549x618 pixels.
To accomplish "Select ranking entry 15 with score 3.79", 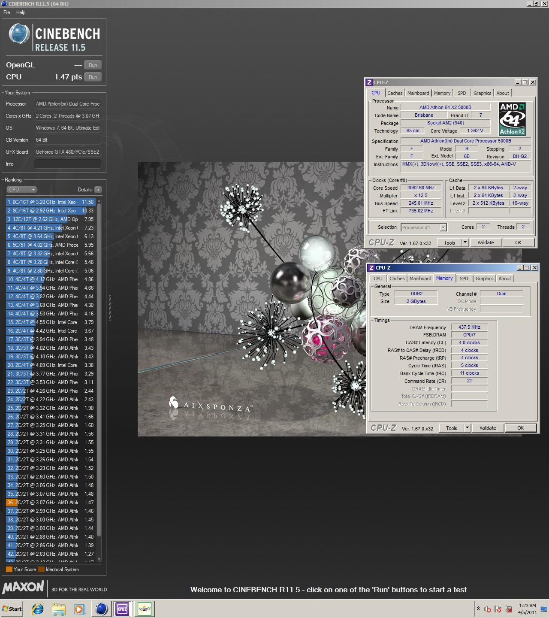I will click(51, 322).
